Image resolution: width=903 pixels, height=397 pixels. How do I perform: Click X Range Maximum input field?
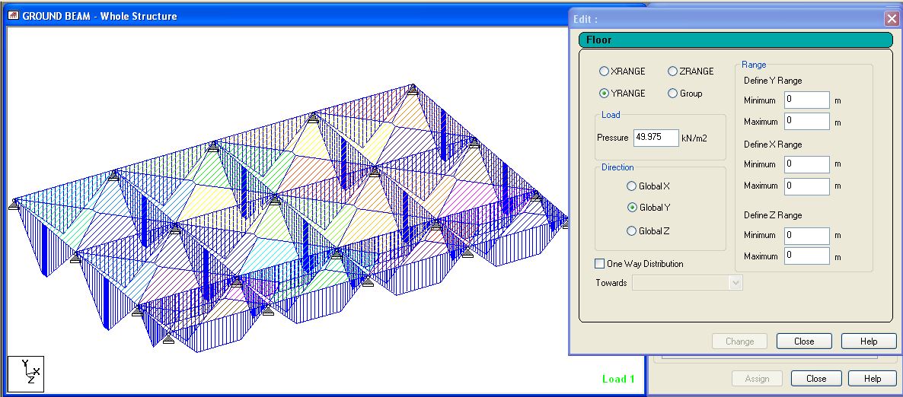coord(807,186)
